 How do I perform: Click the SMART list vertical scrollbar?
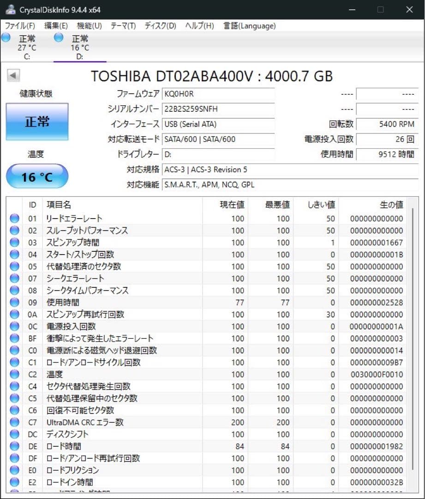(413, 338)
